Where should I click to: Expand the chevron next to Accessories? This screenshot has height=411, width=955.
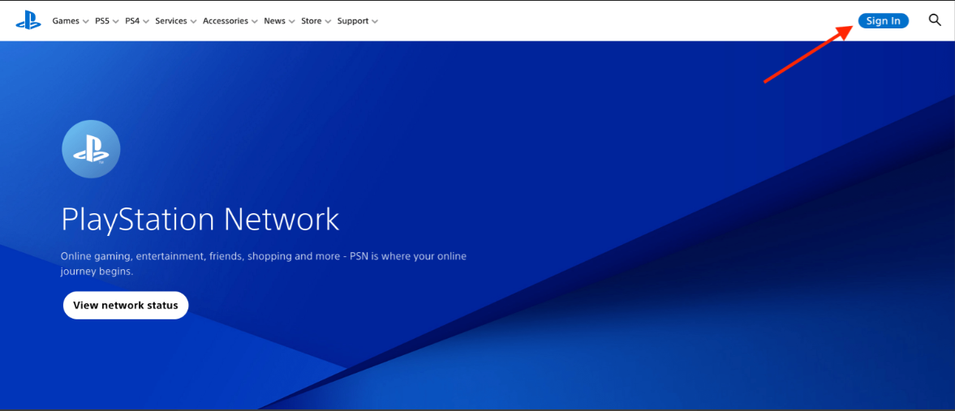[254, 21]
